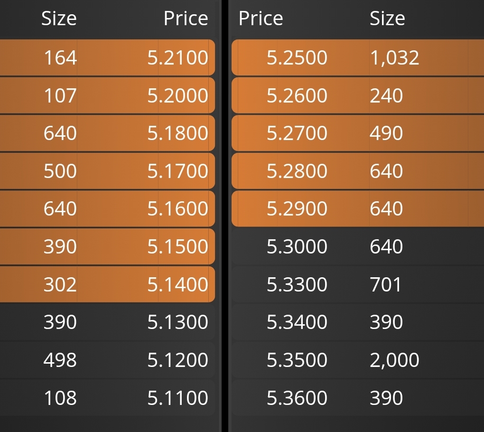The image size is (484, 432).
Task: Choose the bid size 500 cell
Action: 60,171
